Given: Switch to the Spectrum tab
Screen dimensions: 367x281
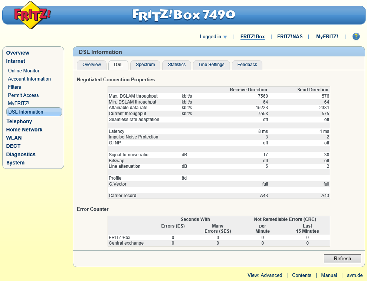Looking at the screenshot, I should coord(145,65).
